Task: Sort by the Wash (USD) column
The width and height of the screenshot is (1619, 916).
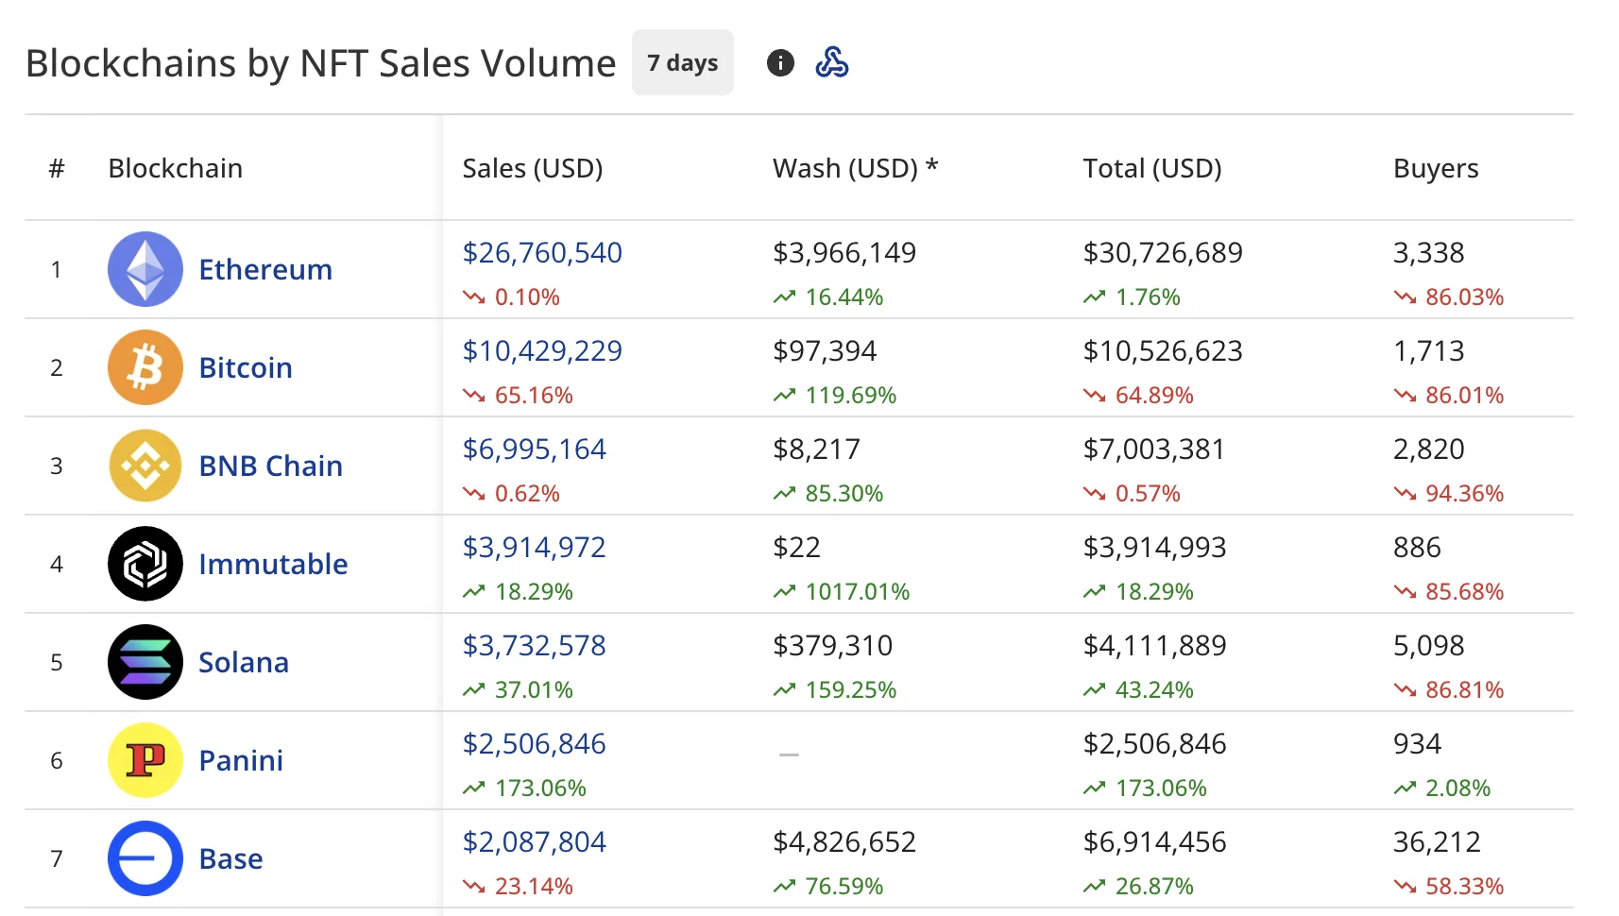Action: tap(855, 168)
